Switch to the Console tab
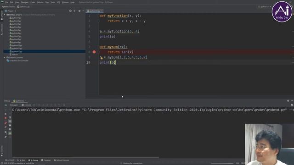 pyautogui.click(x=26, y=105)
